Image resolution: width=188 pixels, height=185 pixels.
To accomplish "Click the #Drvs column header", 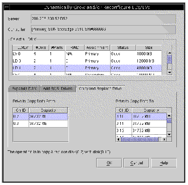I will (x=41, y=48).
